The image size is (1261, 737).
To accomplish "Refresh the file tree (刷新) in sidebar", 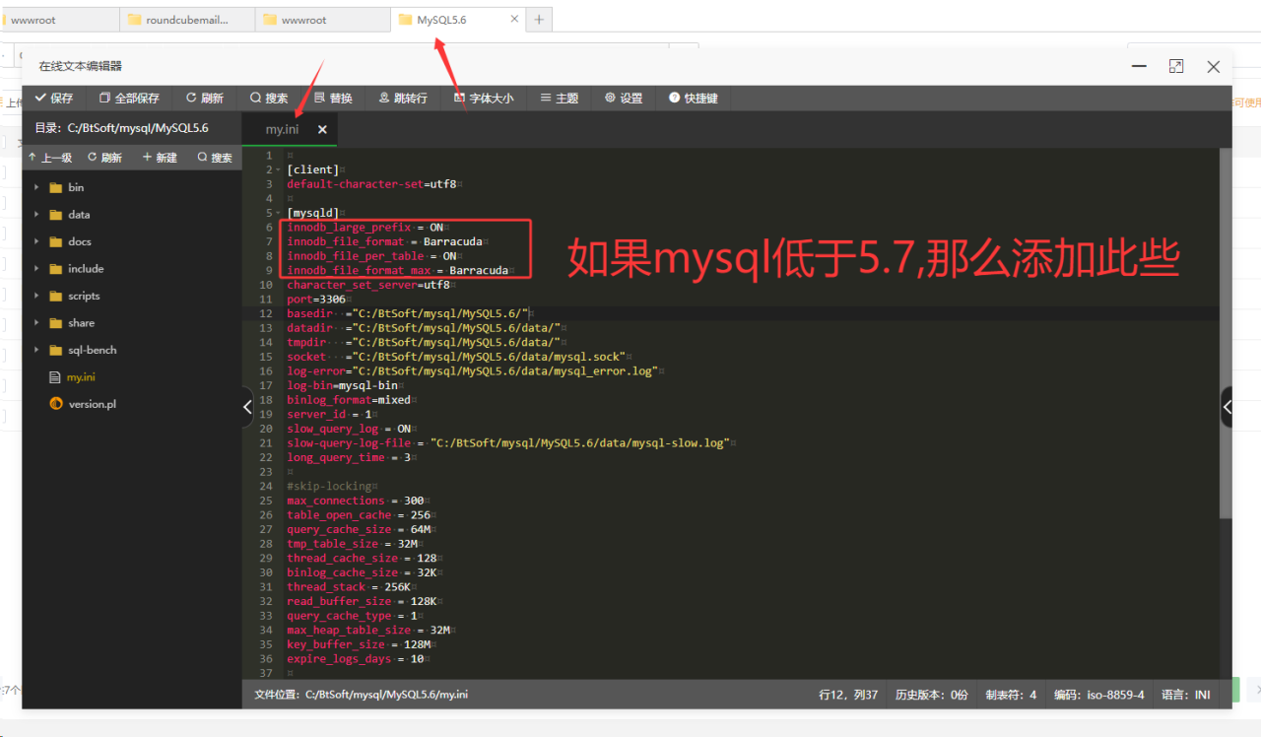I will (104, 158).
